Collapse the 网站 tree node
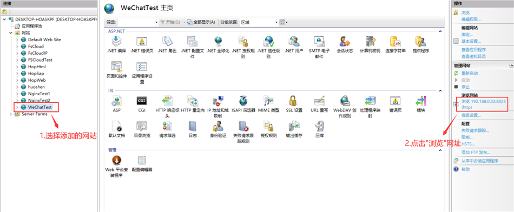This screenshot has width=514, height=212. (x=11, y=33)
